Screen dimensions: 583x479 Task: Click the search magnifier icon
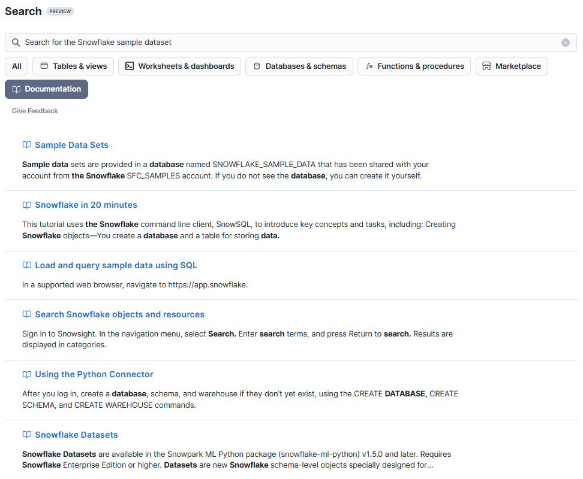click(x=16, y=43)
